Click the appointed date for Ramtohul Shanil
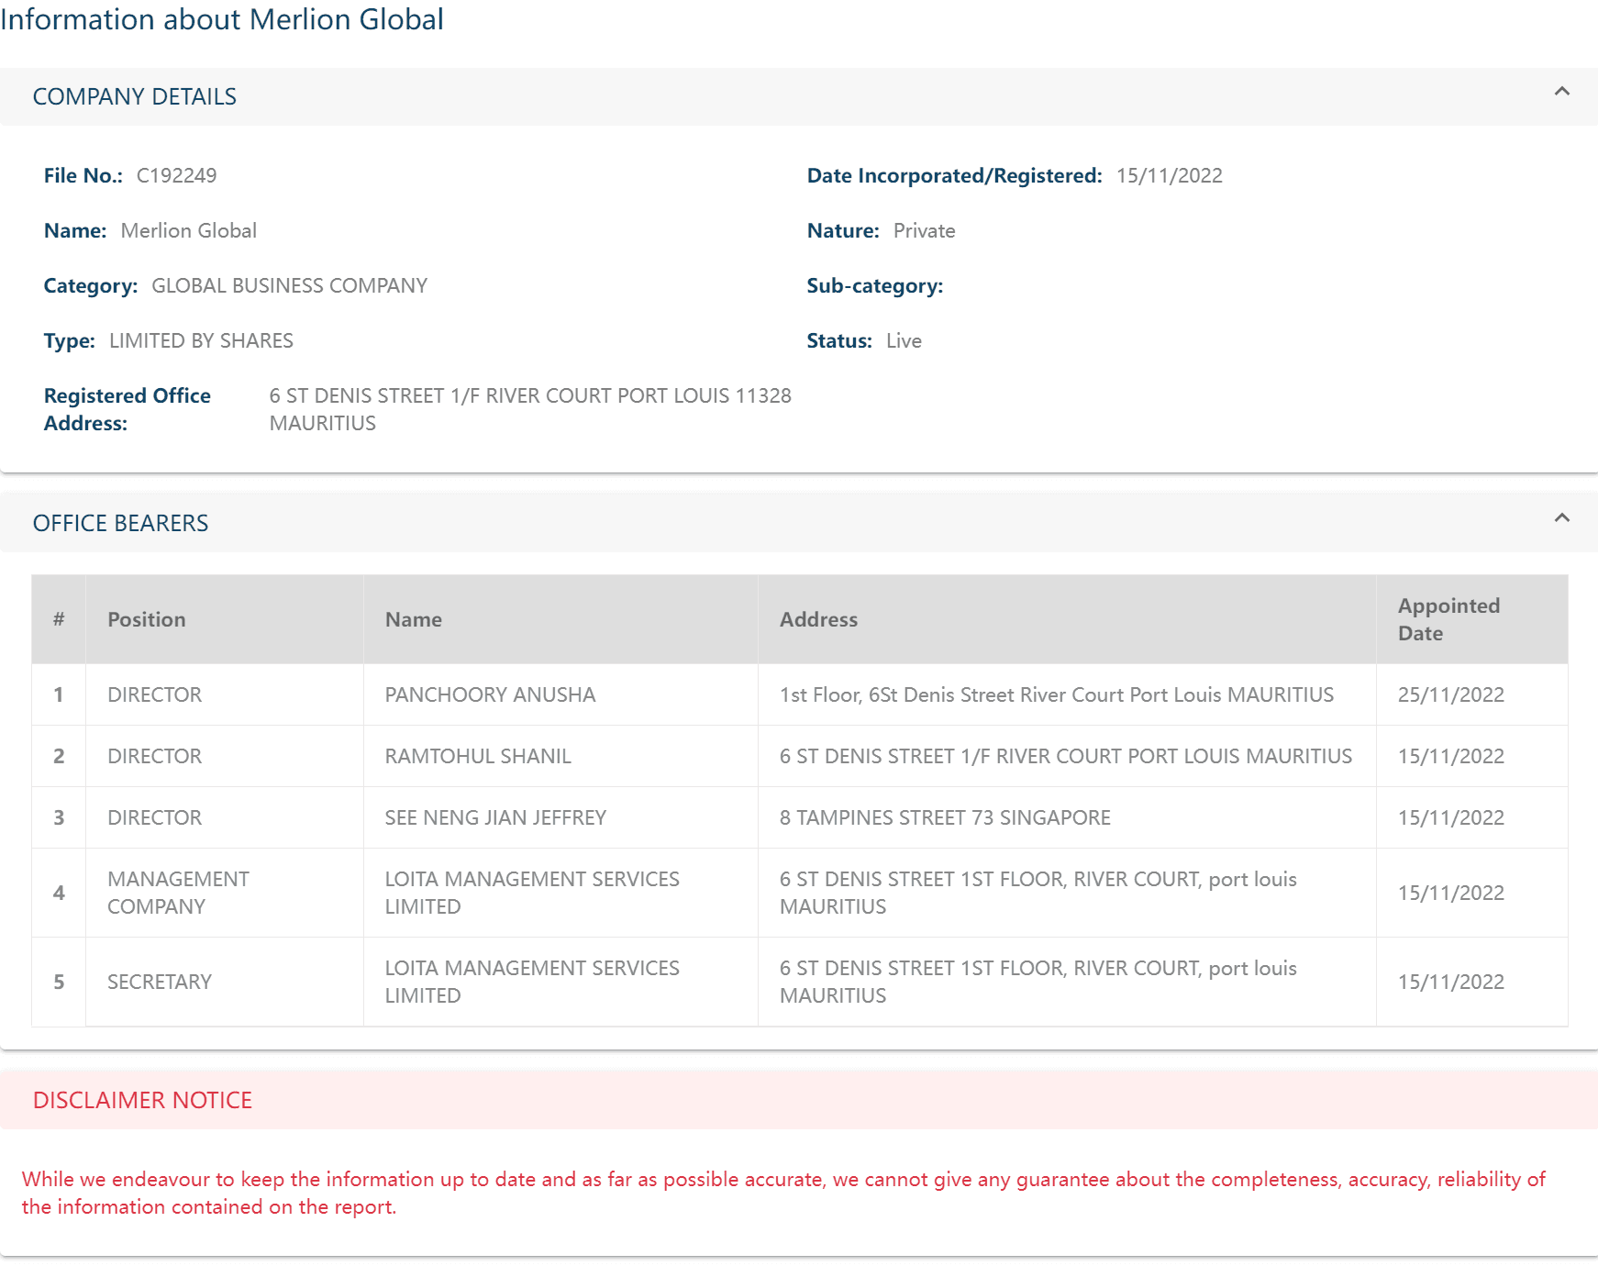Image resolution: width=1598 pixels, height=1266 pixels. point(1451,756)
